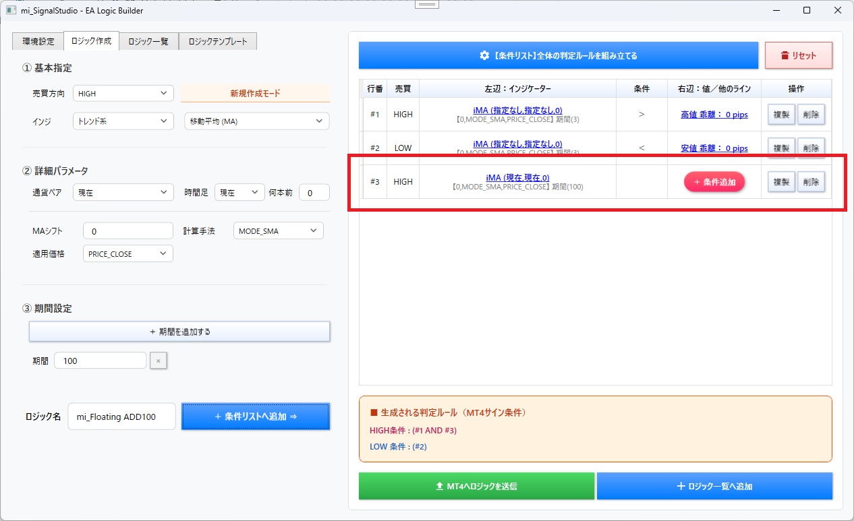Click the 条件追加 button in row #3
The width and height of the screenshot is (854, 521).
pyautogui.click(x=714, y=182)
